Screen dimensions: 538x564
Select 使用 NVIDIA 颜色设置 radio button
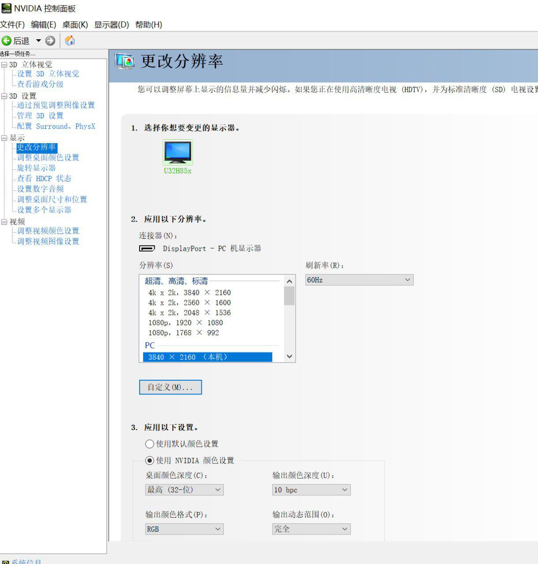(150, 460)
